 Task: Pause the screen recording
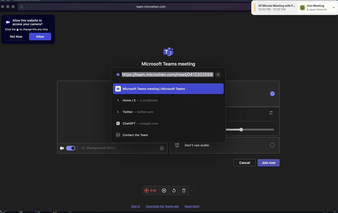point(164,190)
